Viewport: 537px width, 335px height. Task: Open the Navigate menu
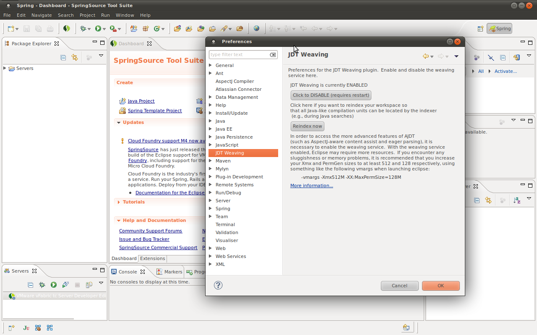pos(42,15)
